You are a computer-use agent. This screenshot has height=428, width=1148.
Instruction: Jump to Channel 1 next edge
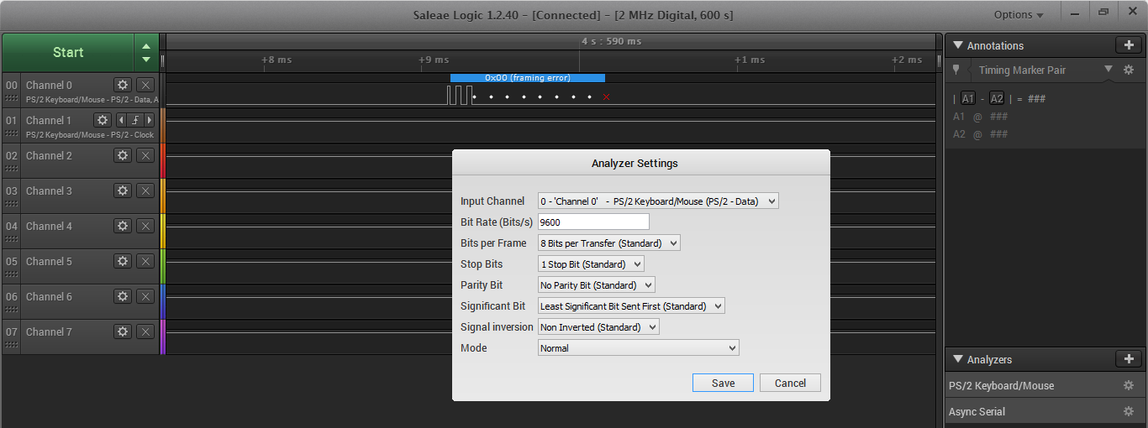(149, 120)
